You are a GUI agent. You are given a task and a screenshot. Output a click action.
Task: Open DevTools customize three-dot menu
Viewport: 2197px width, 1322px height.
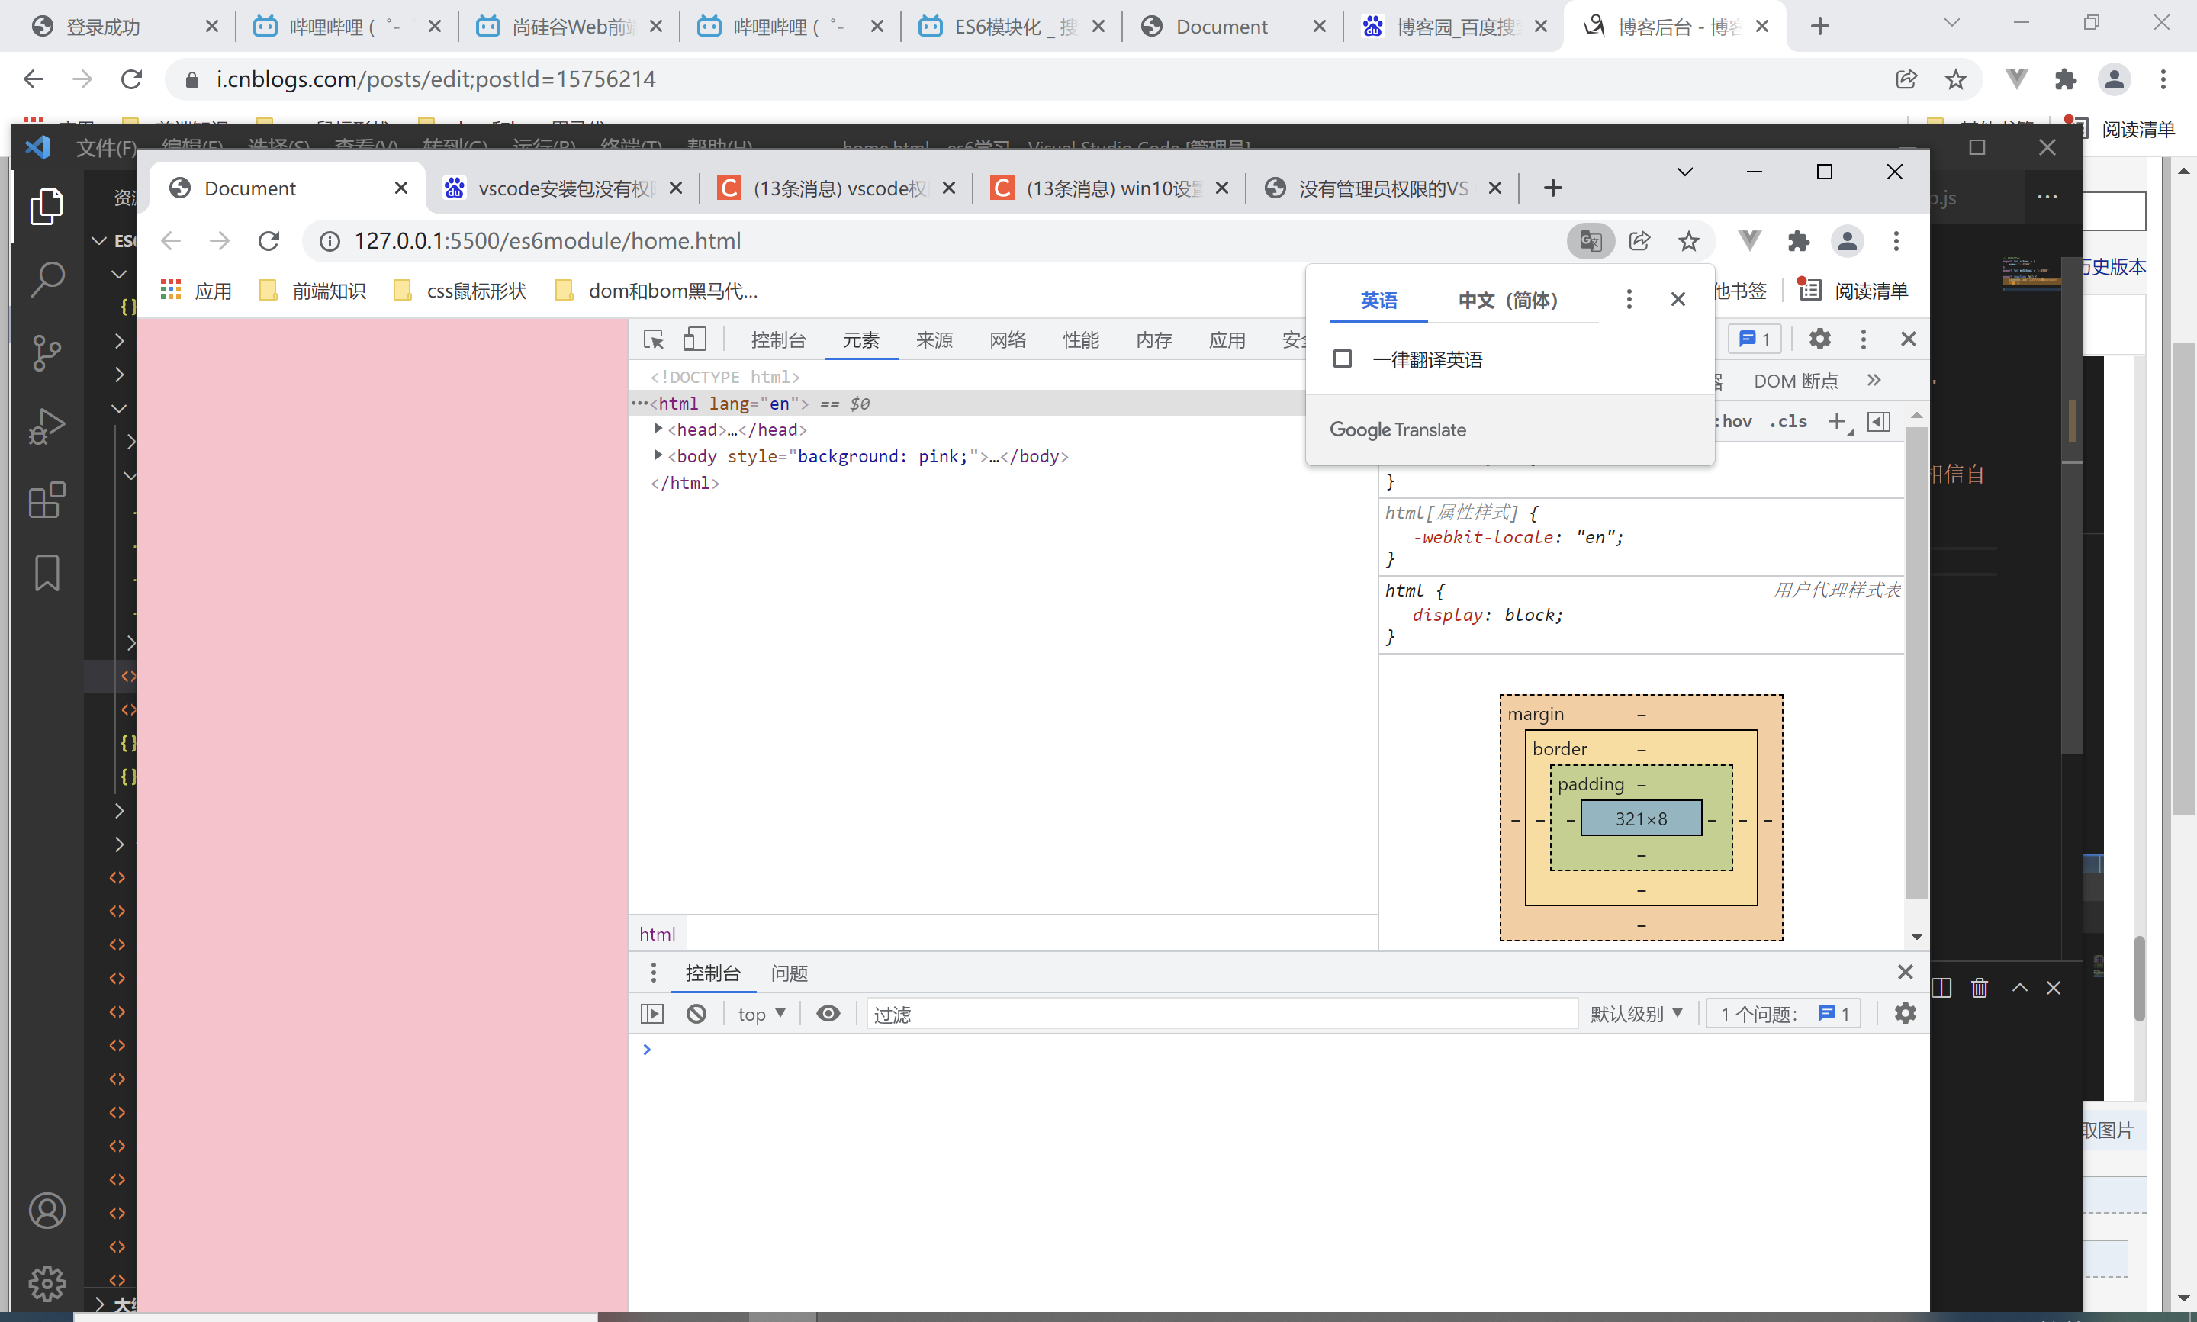1863,339
